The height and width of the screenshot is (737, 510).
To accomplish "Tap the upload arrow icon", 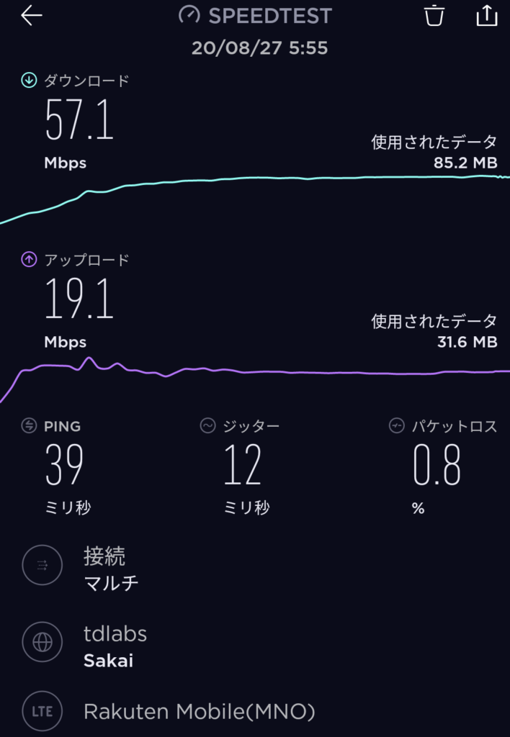I will (x=29, y=259).
